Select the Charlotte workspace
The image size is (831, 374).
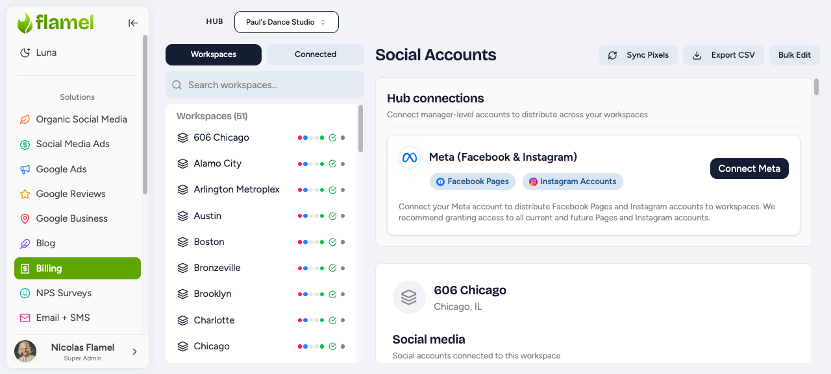pos(261,320)
